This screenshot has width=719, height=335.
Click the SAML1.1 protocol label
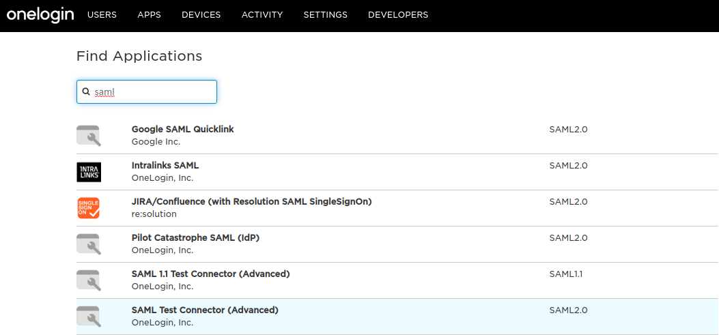coord(566,274)
